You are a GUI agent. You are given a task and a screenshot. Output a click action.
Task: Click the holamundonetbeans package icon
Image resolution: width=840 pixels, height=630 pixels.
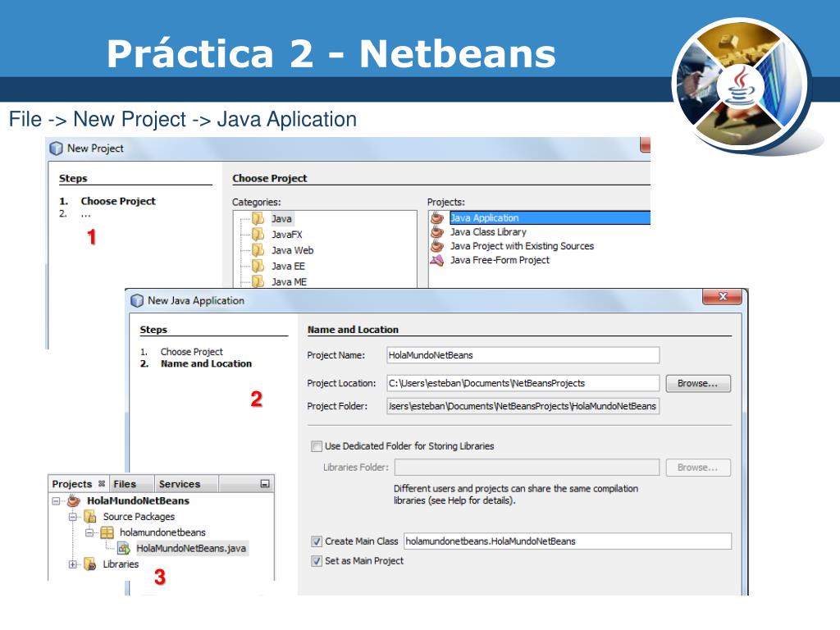click(107, 532)
